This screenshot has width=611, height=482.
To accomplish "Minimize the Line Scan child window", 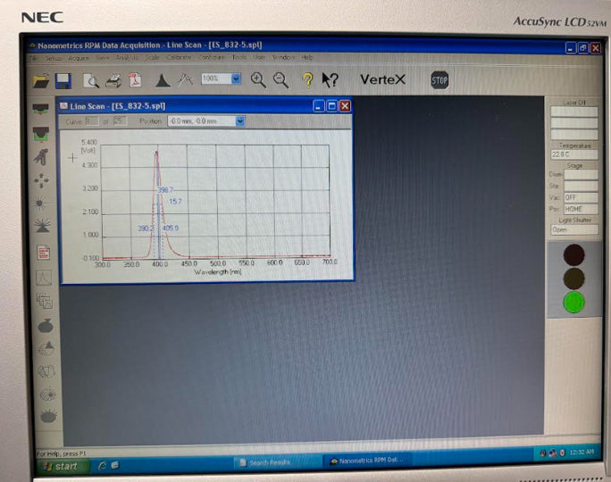I will 319,106.
